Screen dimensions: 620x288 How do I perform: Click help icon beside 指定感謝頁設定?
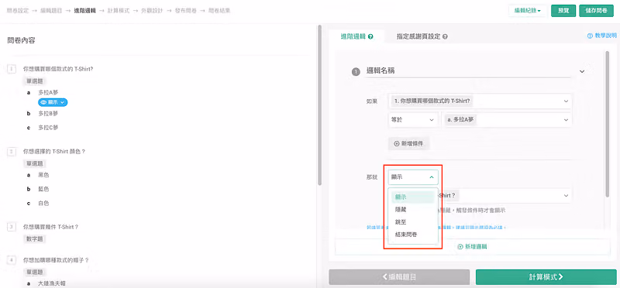tap(445, 36)
